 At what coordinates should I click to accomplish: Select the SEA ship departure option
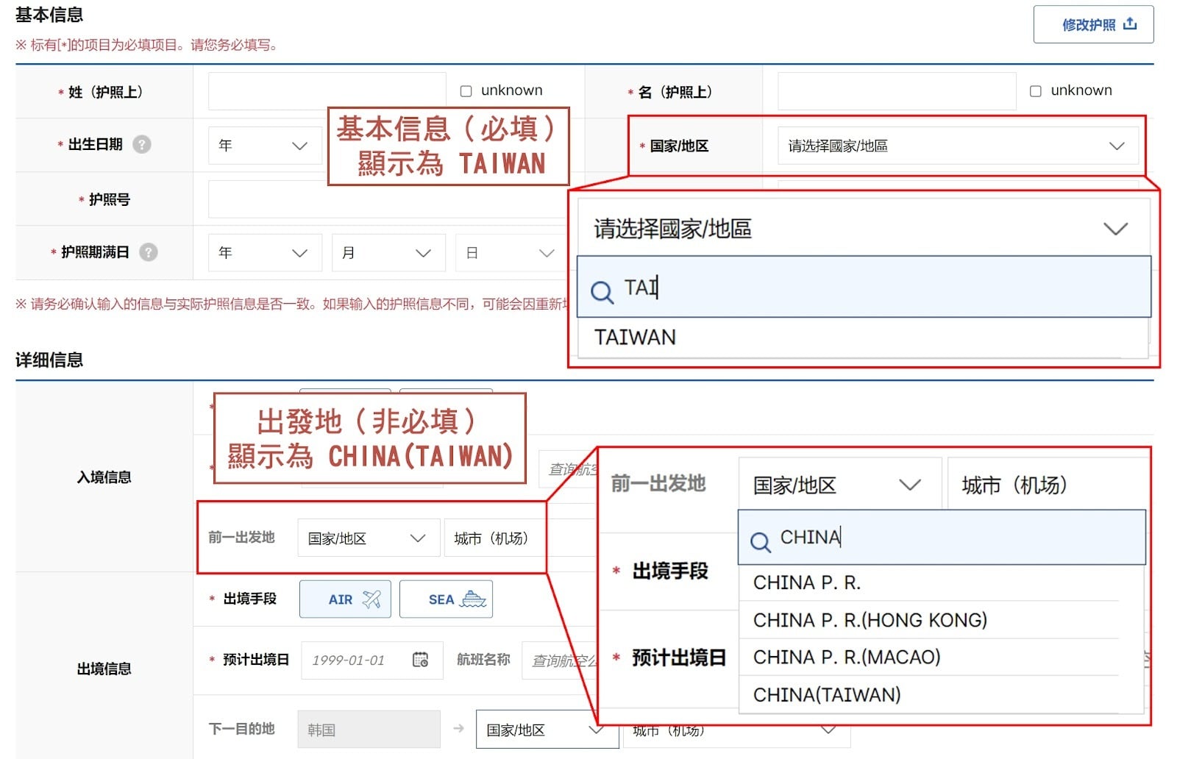coord(446,599)
